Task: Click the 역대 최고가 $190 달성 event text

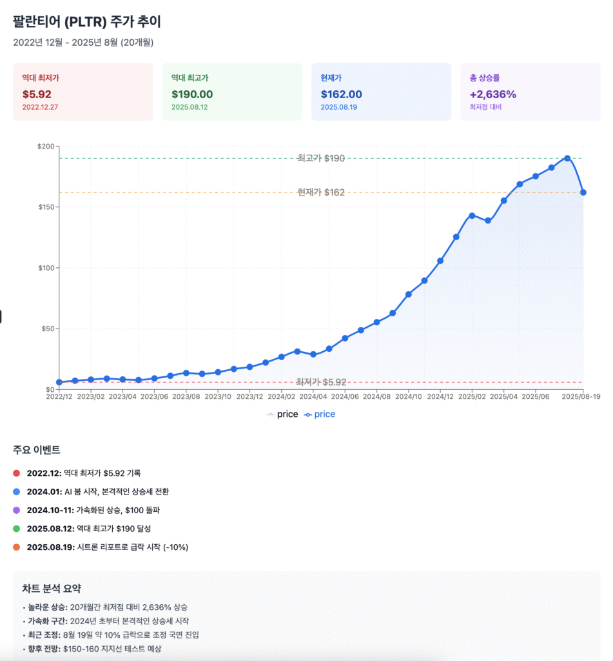Action: coord(113,529)
